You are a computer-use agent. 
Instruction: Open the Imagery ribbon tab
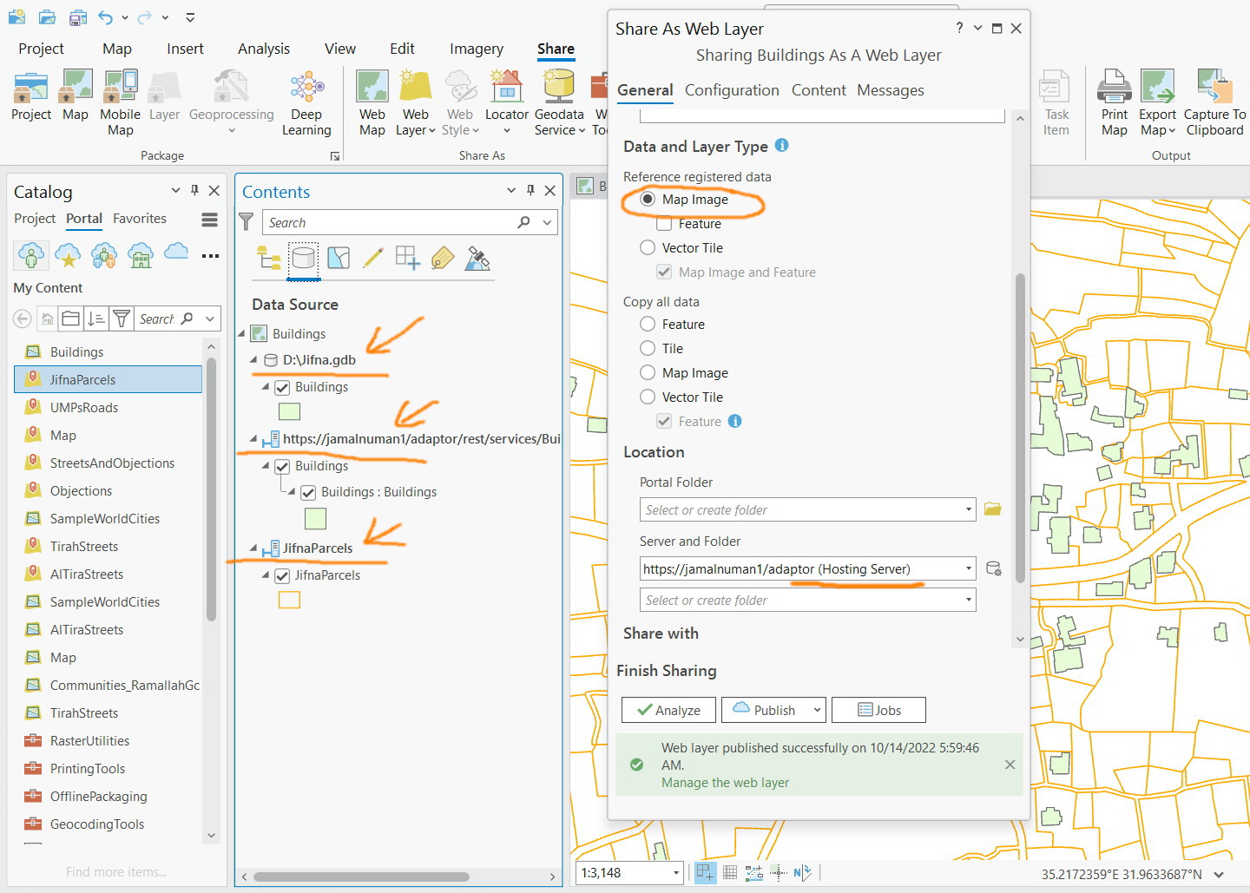[x=476, y=49]
